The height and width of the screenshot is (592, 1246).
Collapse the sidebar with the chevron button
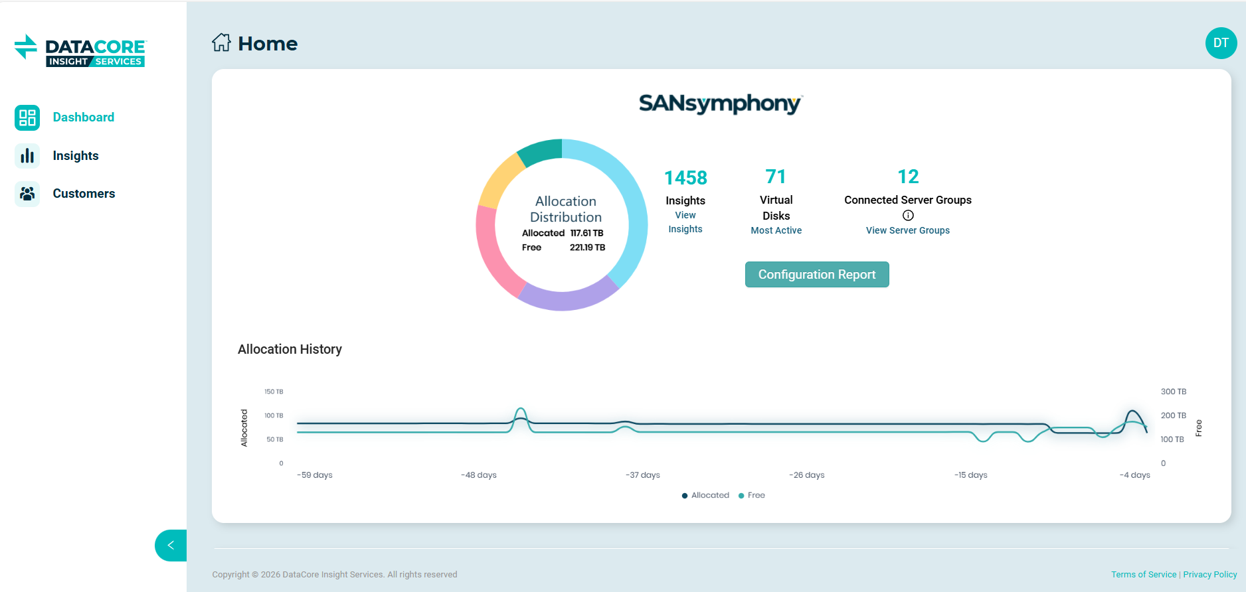click(171, 546)
